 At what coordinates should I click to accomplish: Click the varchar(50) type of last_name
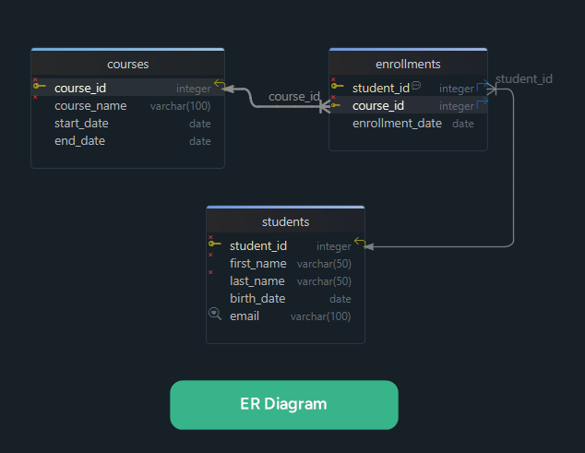pos(324,281)
